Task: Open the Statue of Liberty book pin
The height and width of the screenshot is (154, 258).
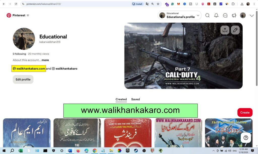Action: click(178, 133)
